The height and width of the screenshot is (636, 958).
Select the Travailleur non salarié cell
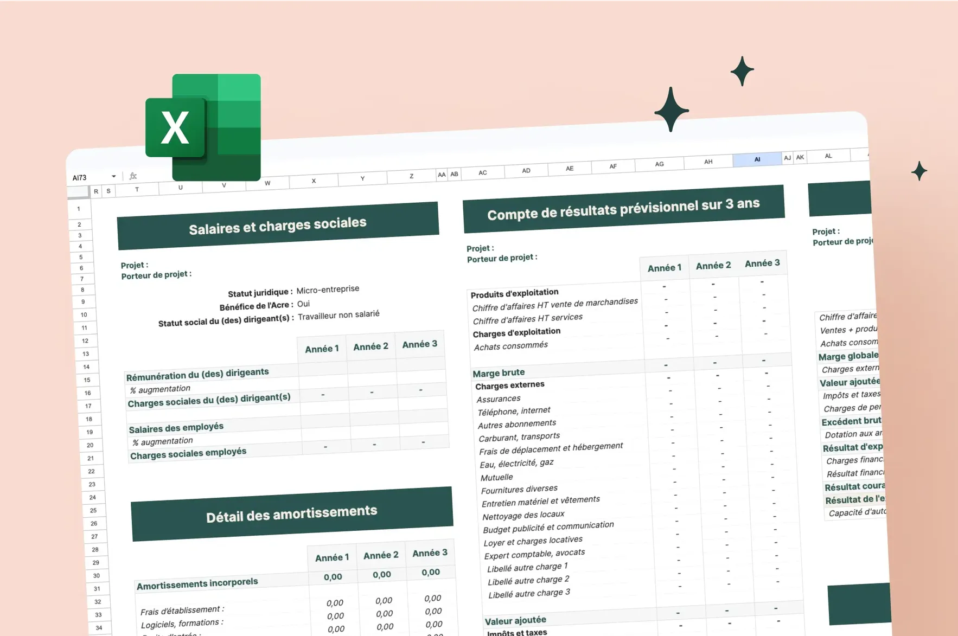click(x=339, y=314)
